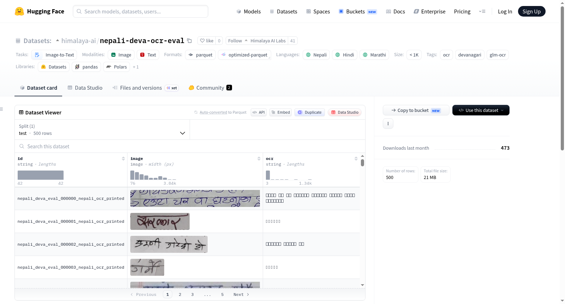
Task: Open the Docs nav item
Action: point(395,11)
